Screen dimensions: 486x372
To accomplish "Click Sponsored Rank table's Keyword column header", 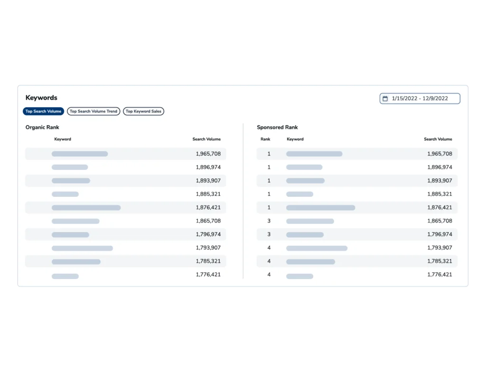I will click(x=295, y=139).
